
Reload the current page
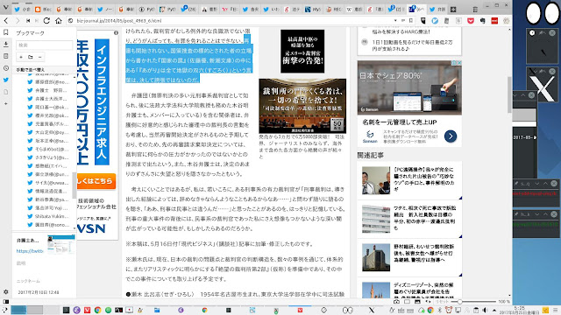tap(46, 21)
